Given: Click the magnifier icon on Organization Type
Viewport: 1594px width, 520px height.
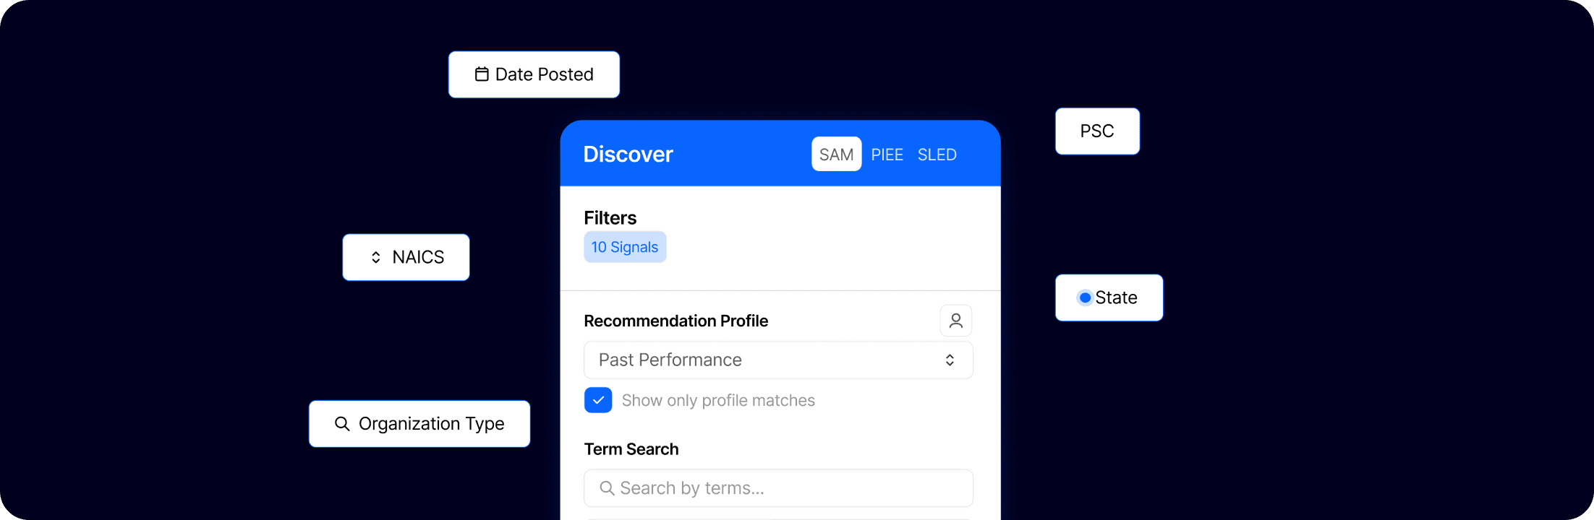Looking at the screenshot, I should pyautogui.click(x=342, y=424).
